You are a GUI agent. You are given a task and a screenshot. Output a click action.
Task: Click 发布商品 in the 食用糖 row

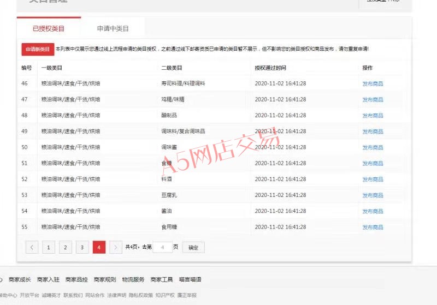373,227
